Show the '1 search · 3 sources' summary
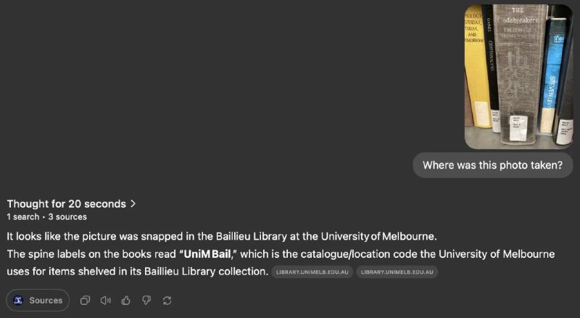Viewport: 580px width, 318px height. click(x=46, y=217)
